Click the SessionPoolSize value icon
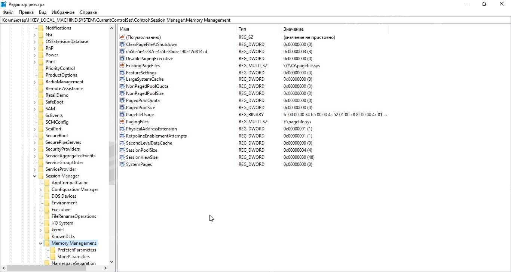The image size is (511, 272). (122, 150)
